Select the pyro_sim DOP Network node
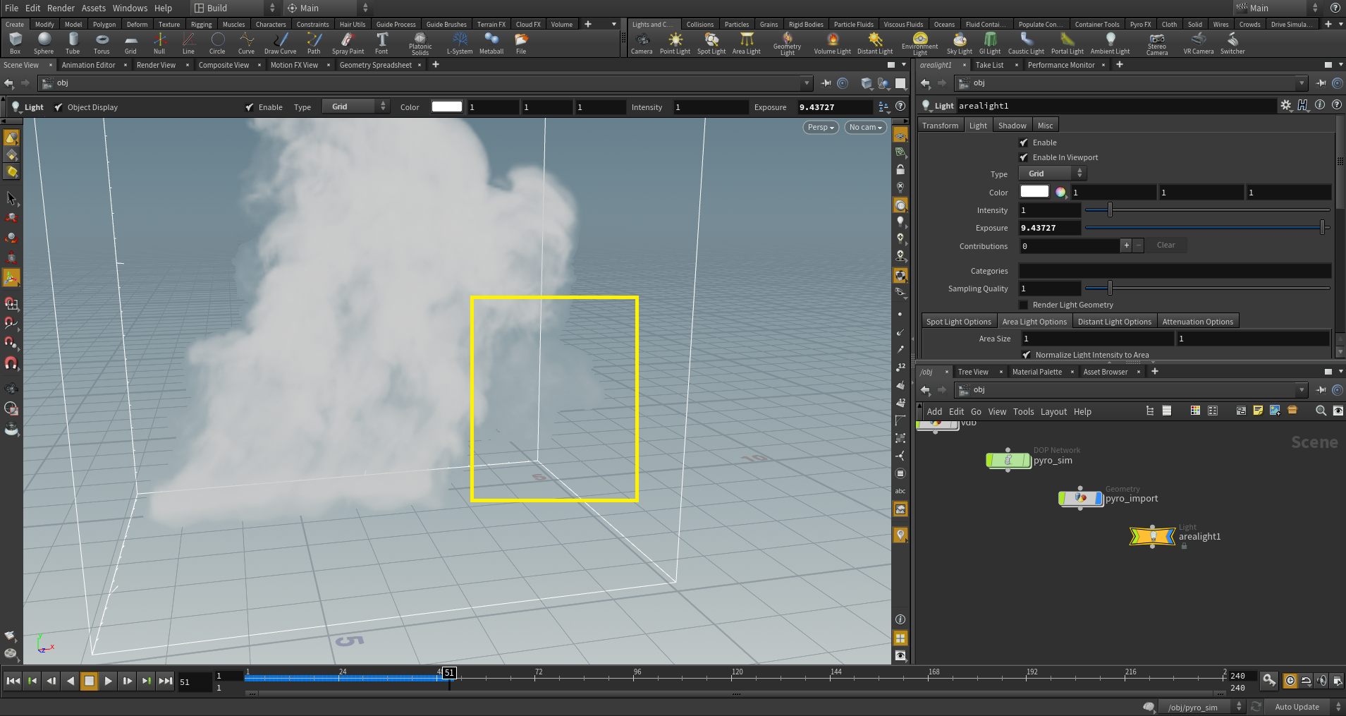 [x=1008, y=461]
